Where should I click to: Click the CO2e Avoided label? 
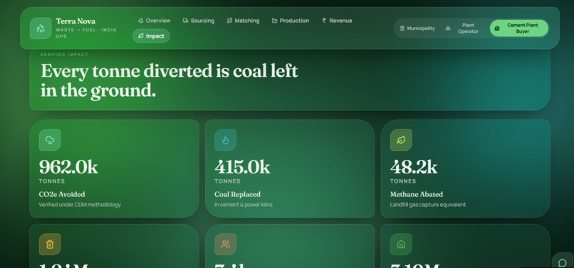[x=62, y=194]
